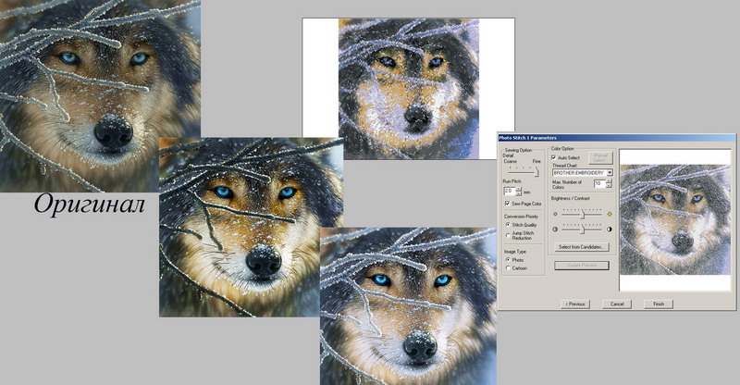Toggle the Sew Page Color checkbox
This screenshot has height=385, width=740.
click(x=506, y=203)
